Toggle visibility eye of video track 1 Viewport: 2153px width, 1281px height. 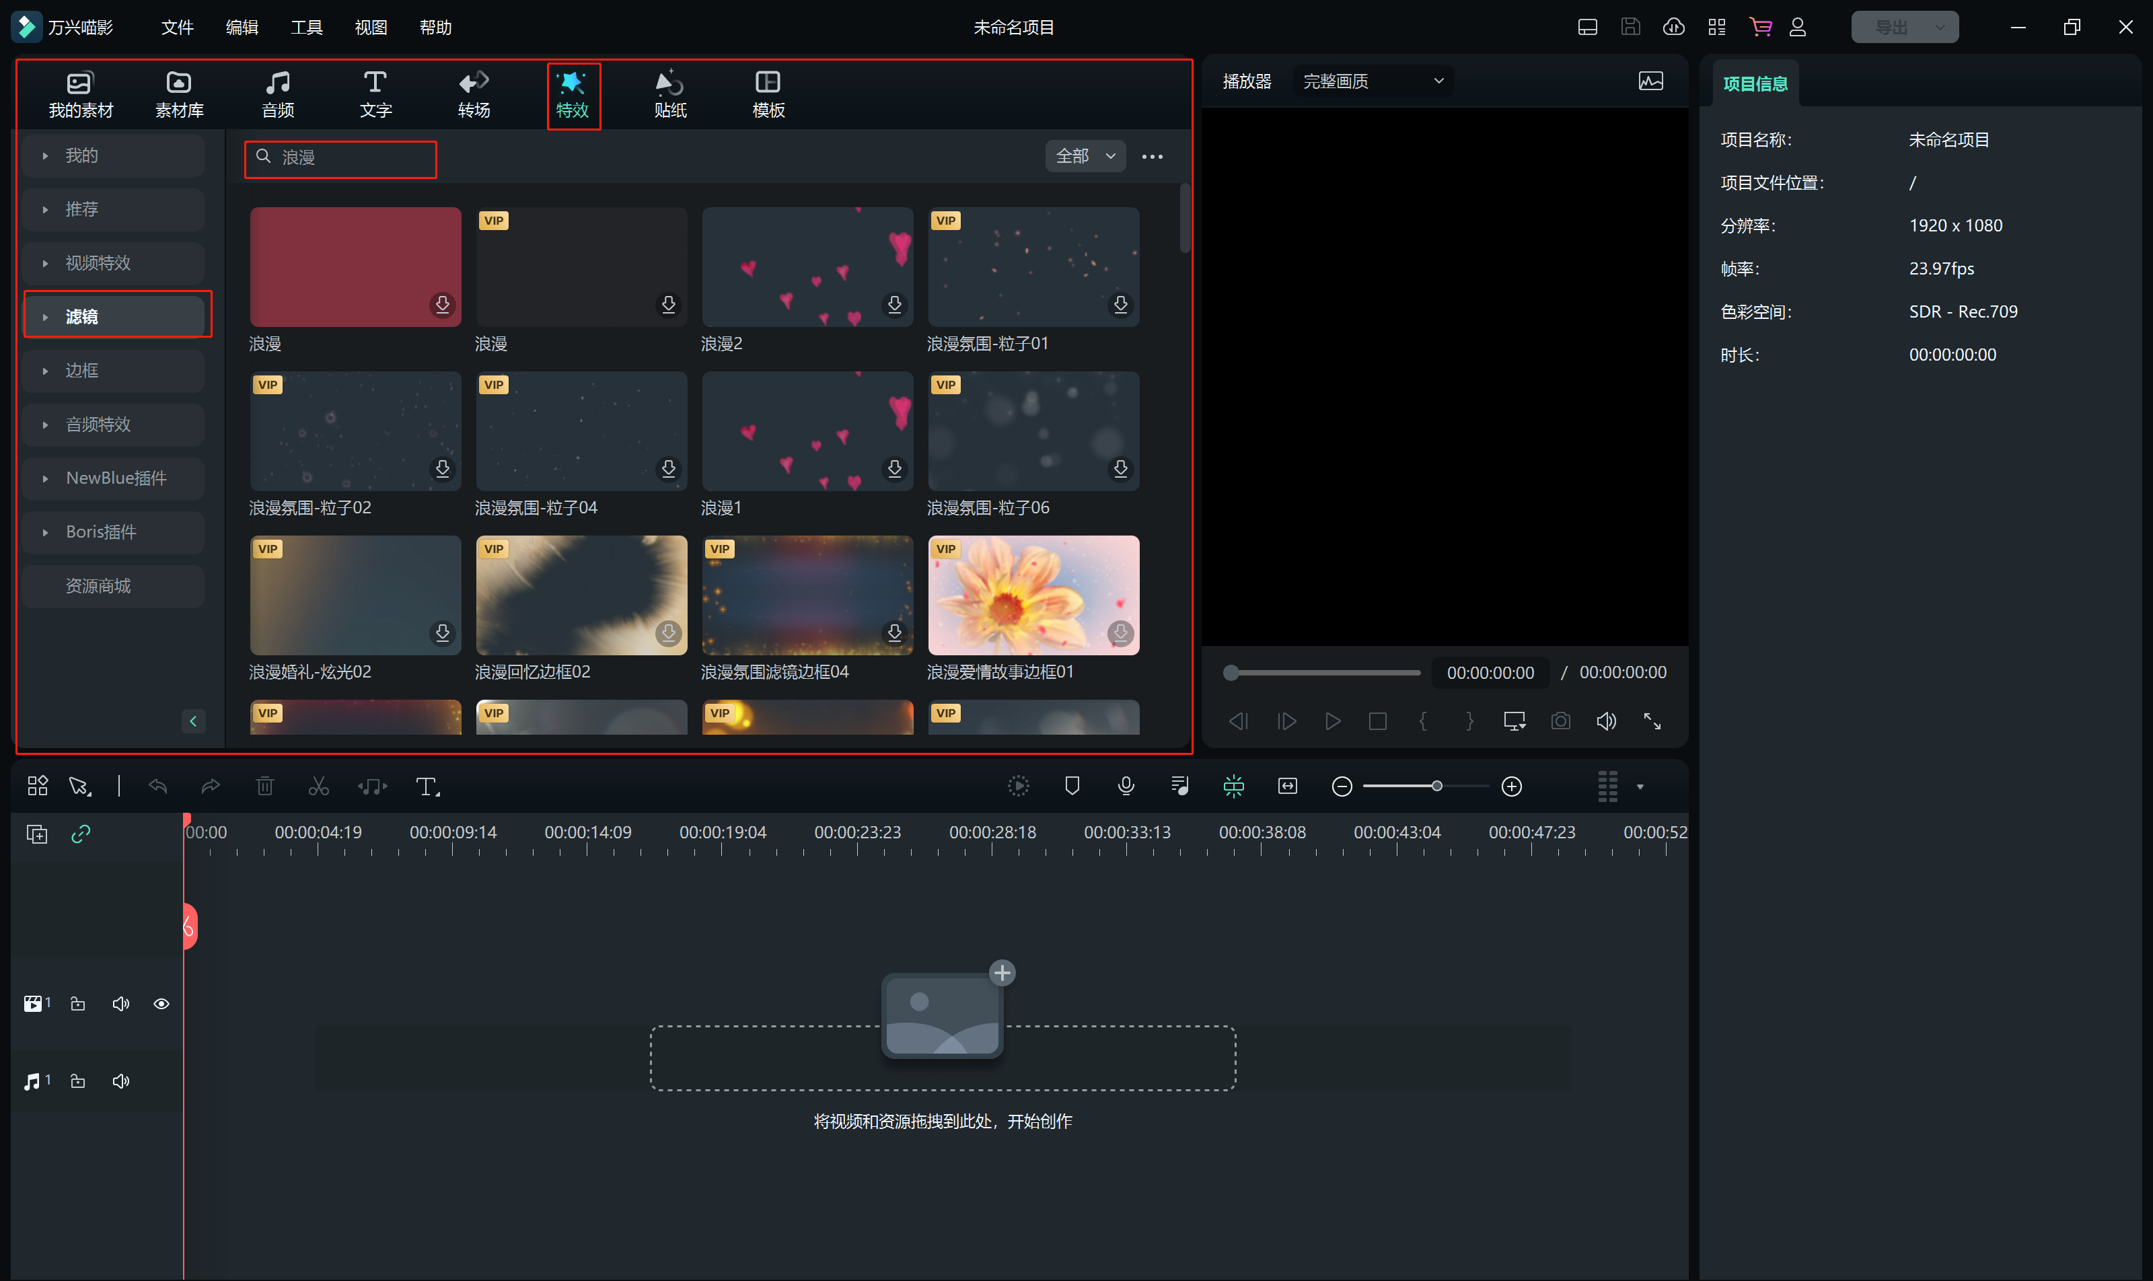pos(161,1003)
